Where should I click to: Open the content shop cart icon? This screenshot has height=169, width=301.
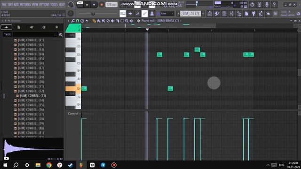[x=276, y=14]
